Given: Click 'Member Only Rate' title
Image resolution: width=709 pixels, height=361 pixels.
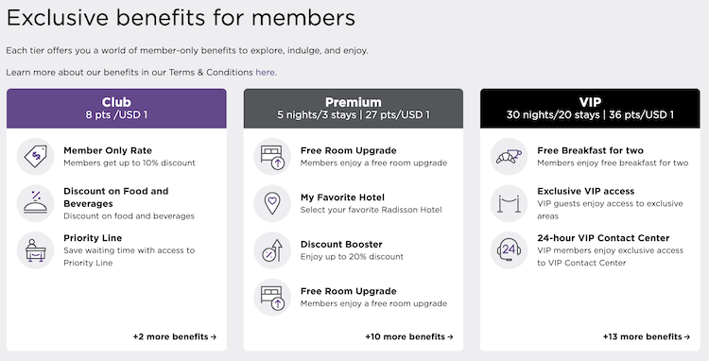Looking at the screenshot, I should tap(108, 150).
